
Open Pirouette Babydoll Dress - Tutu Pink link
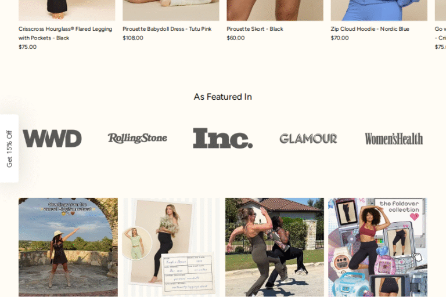coord(167,28)
